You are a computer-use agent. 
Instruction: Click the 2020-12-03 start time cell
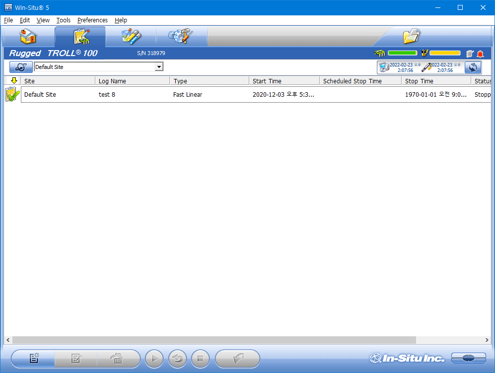click(283, 95)
